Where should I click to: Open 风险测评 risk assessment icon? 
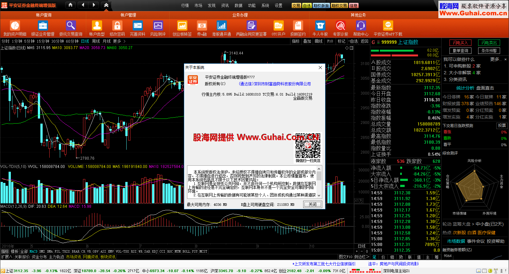[x=158, y=25]
